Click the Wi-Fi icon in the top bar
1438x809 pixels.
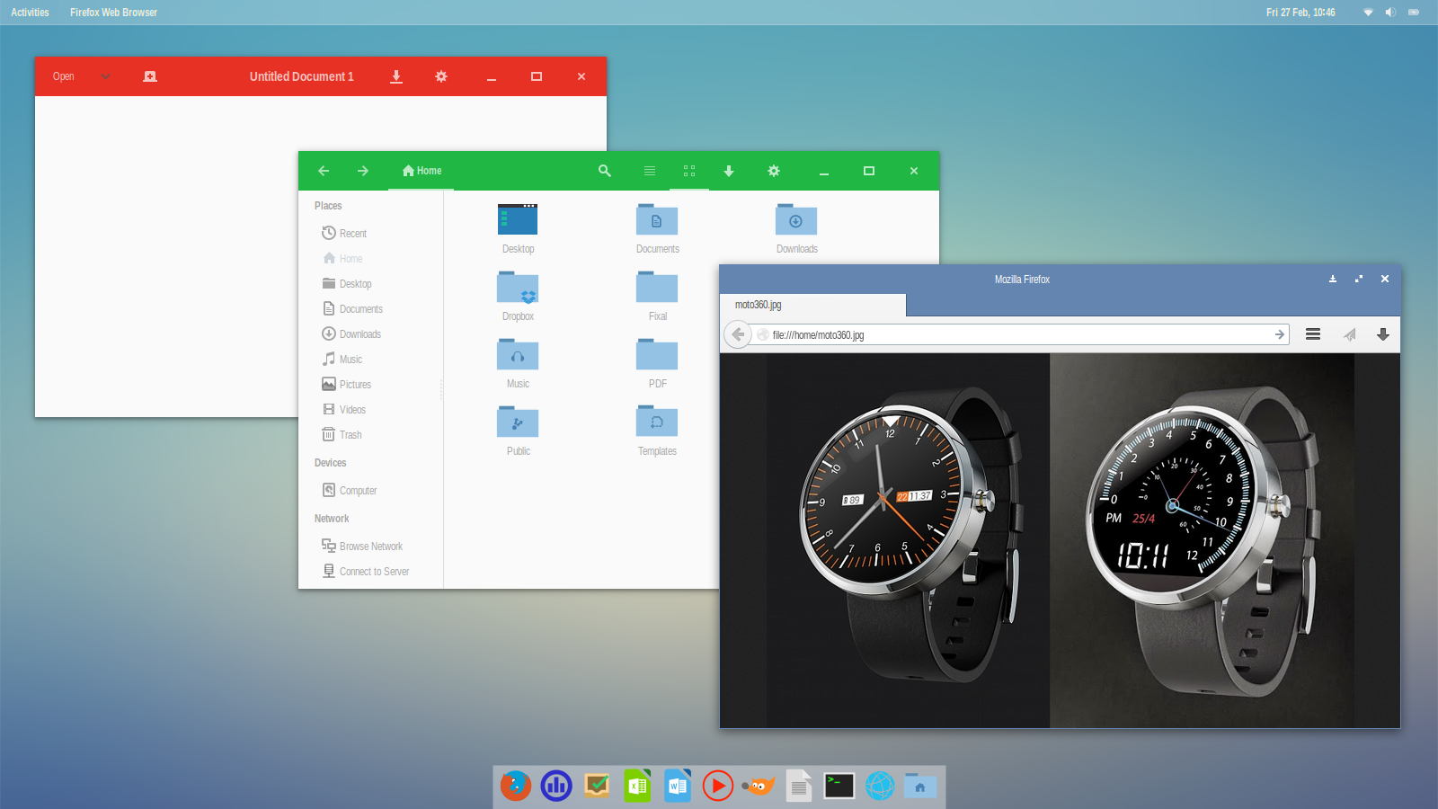tap(1368, 13)
